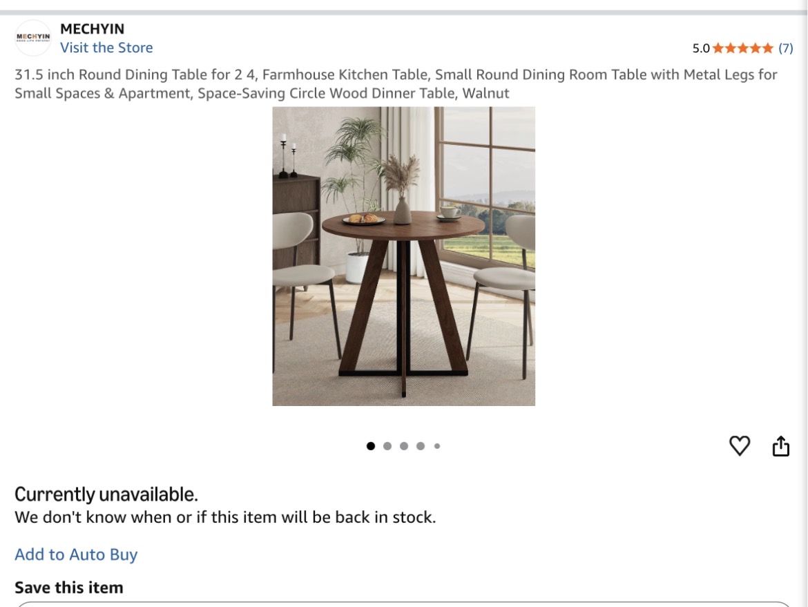The width and height of the screenshot is (808, 607).
Task: Select the second carousel dot
Action: pos(387,445)
